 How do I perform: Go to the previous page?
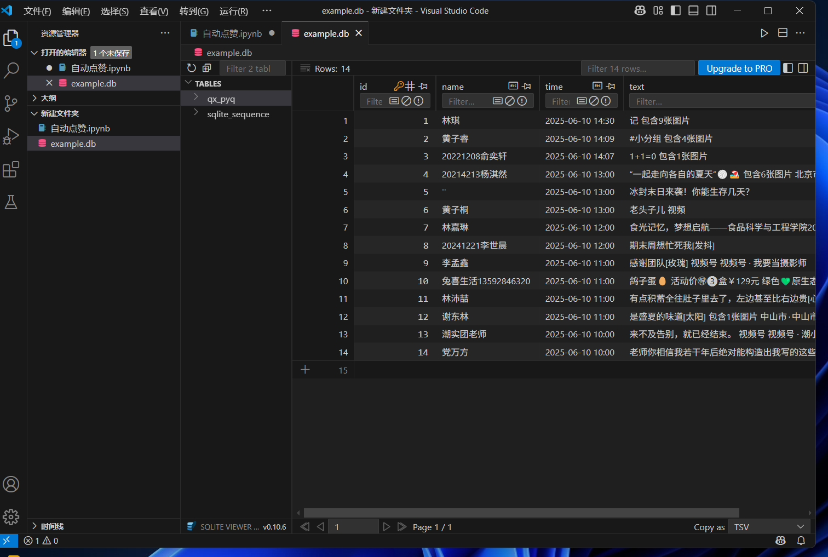click(321, 527)
